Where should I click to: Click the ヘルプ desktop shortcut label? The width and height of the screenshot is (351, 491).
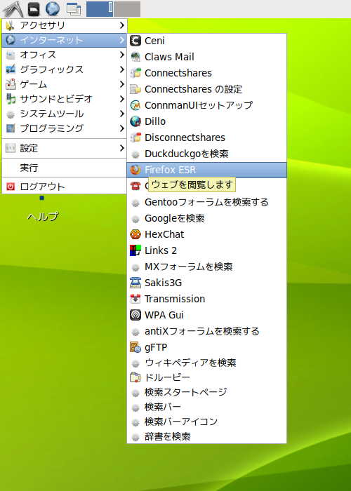[43, 216]
